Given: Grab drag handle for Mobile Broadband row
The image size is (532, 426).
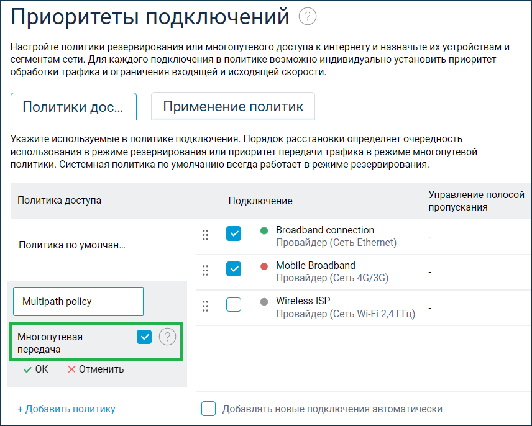Looking at the screenshot, I should click(x=206, y=271).
